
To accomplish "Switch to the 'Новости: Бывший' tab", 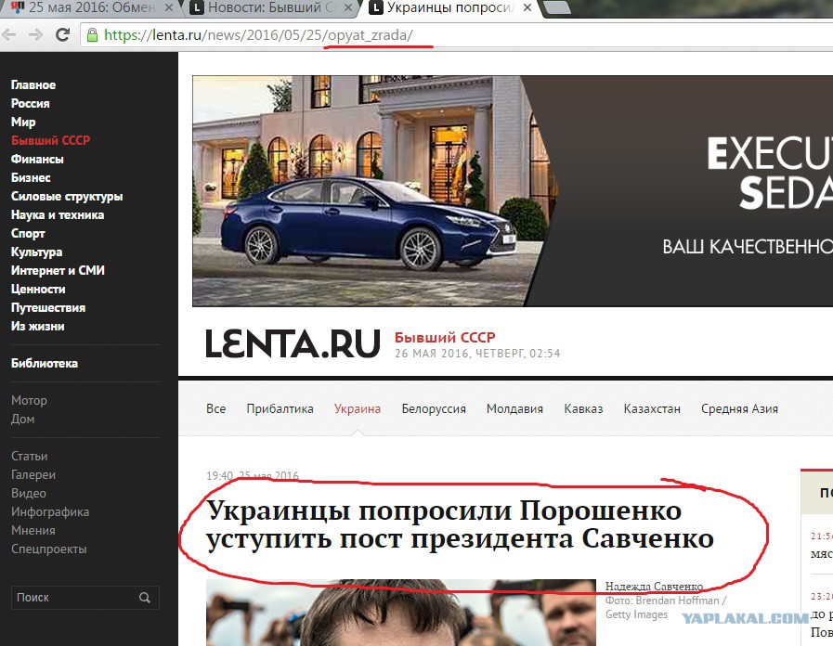I will [x=272, y=8].
